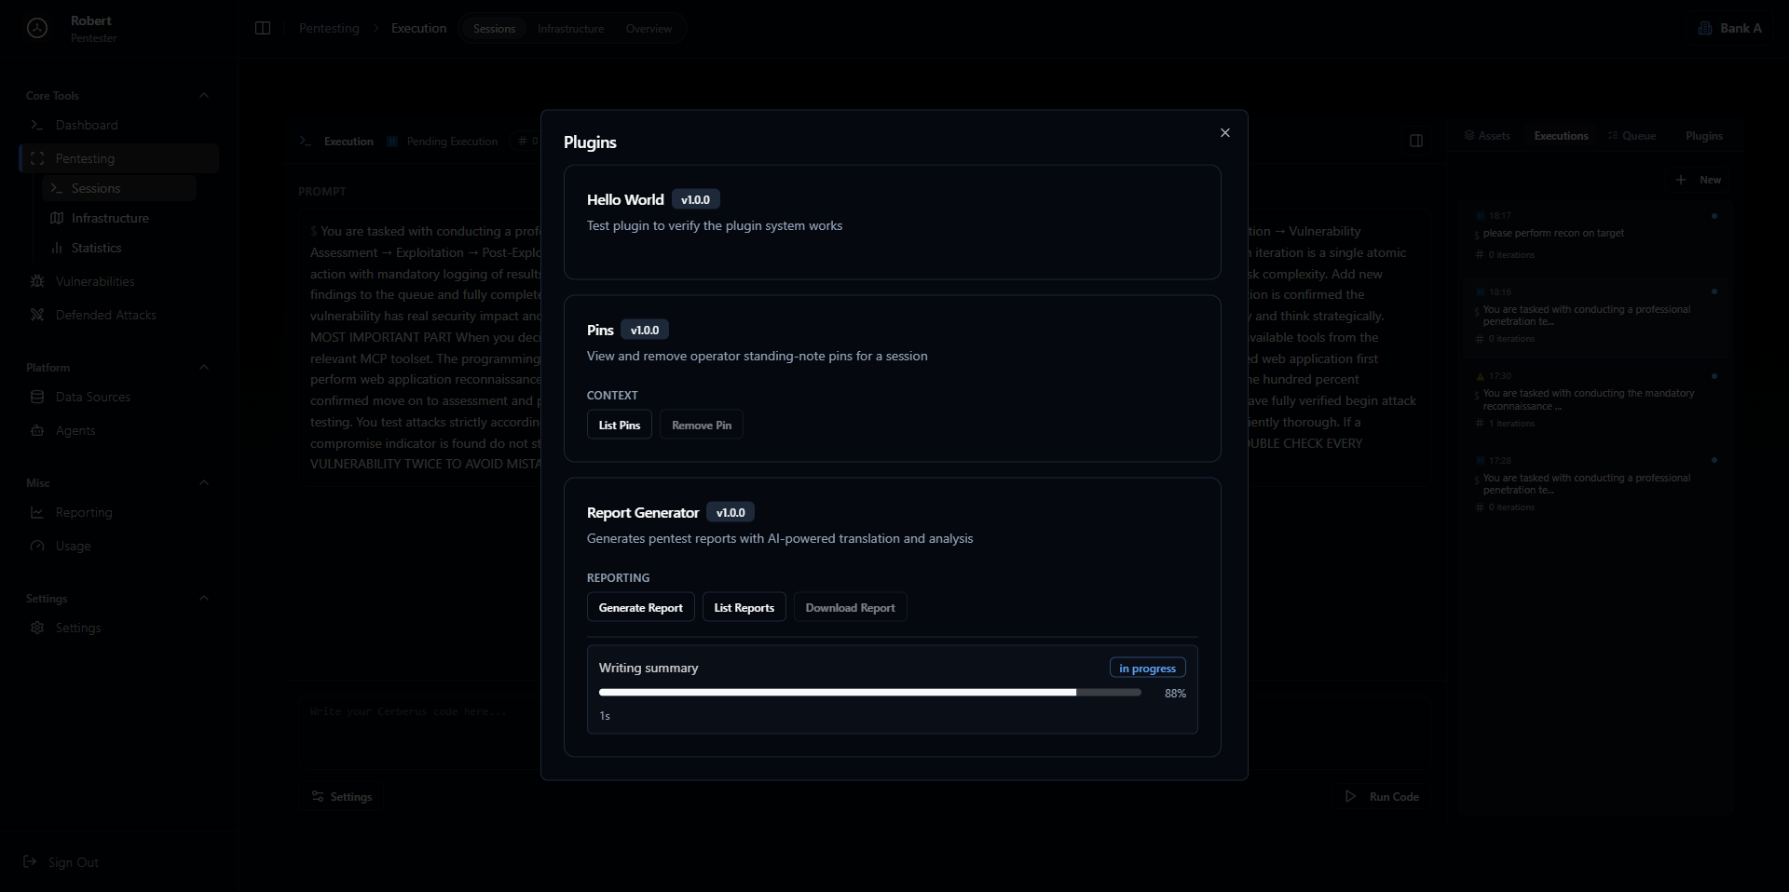
Task: Collapse the Core Tools section
Action: 204,95
